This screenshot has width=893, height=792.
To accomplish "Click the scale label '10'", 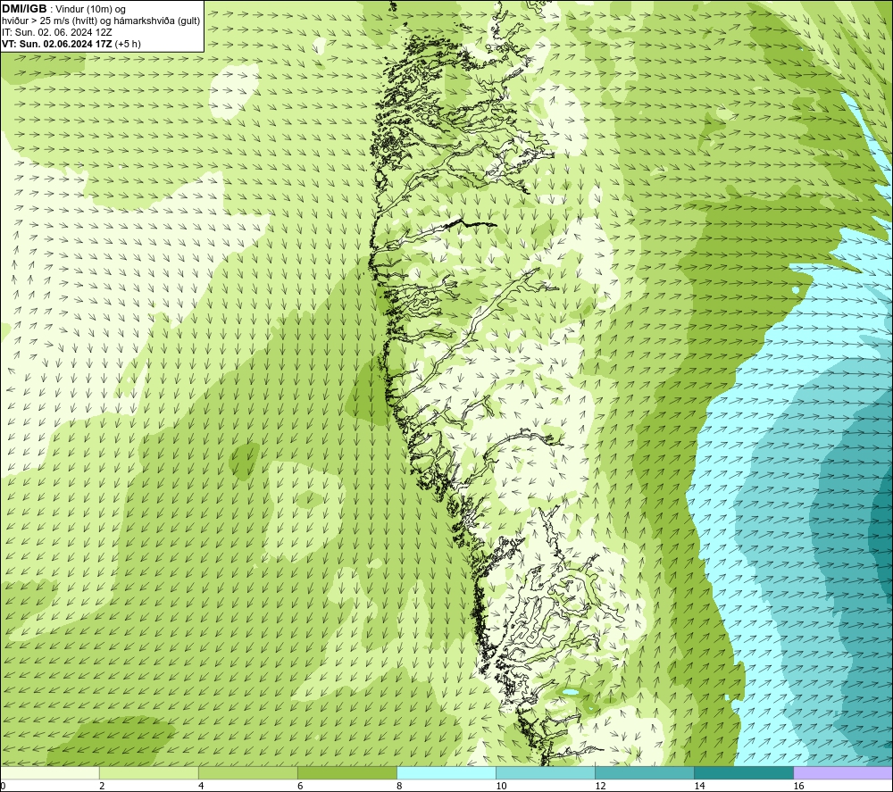I will [x=501, y=787].
